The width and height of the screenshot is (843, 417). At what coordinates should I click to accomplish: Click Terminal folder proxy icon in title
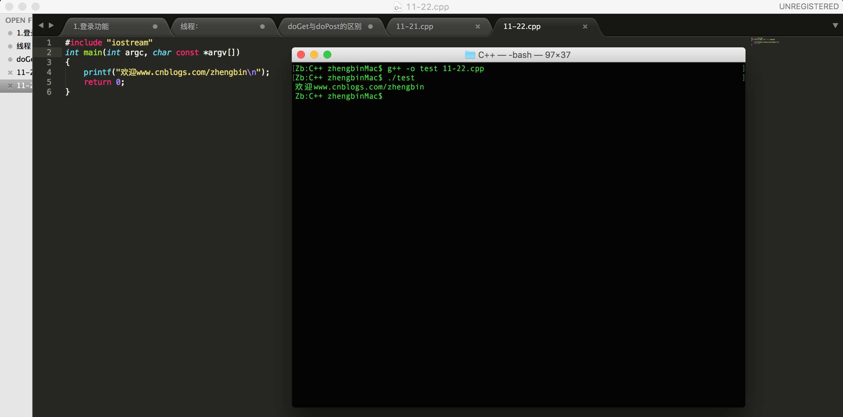click(x=470, y=55)
